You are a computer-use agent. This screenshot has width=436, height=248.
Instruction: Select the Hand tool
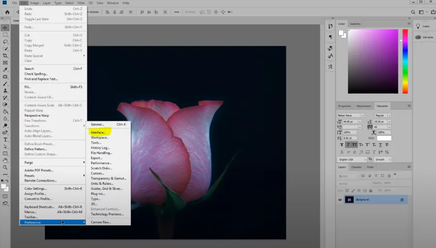[x=5, y=161]
